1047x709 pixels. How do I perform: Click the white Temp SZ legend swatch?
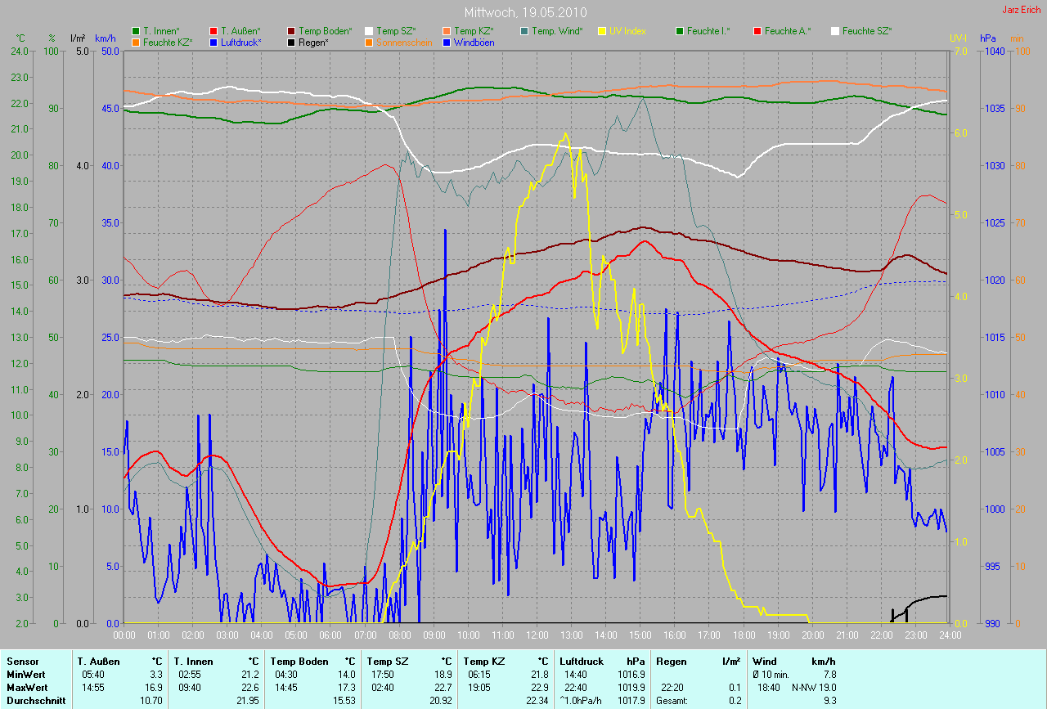coord(369,31)
